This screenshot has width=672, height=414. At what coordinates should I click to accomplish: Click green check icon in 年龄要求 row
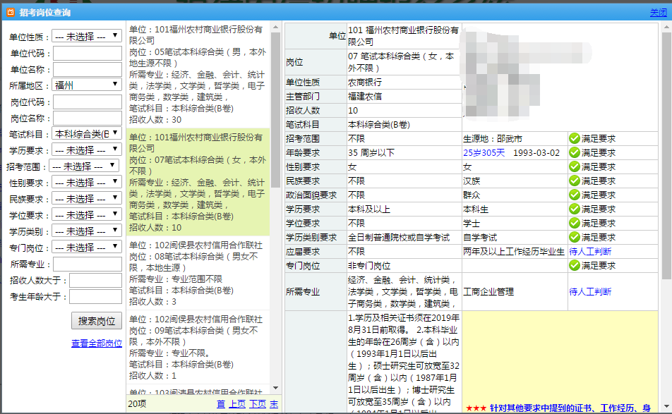point(575,153)
